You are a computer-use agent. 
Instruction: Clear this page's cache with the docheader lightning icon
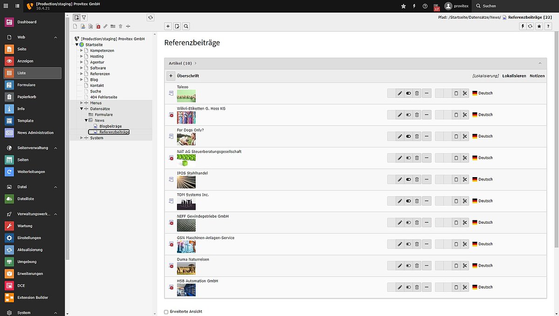click(x=523, y=26)
